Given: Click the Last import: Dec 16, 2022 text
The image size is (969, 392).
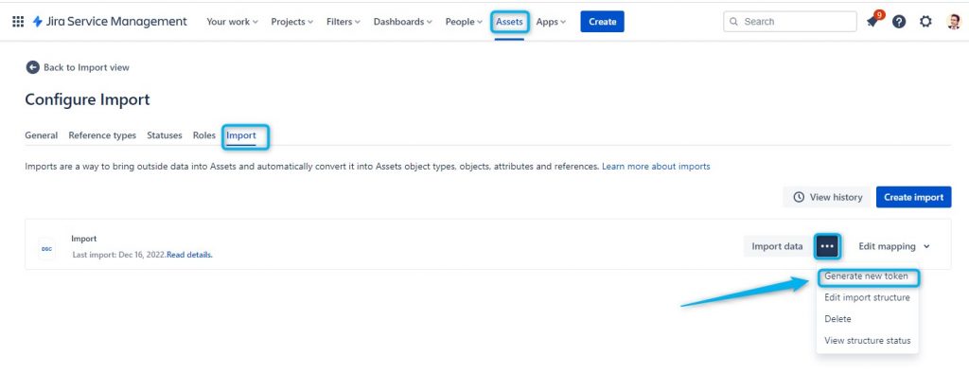Looking at the screenshot, I should 118,255.
